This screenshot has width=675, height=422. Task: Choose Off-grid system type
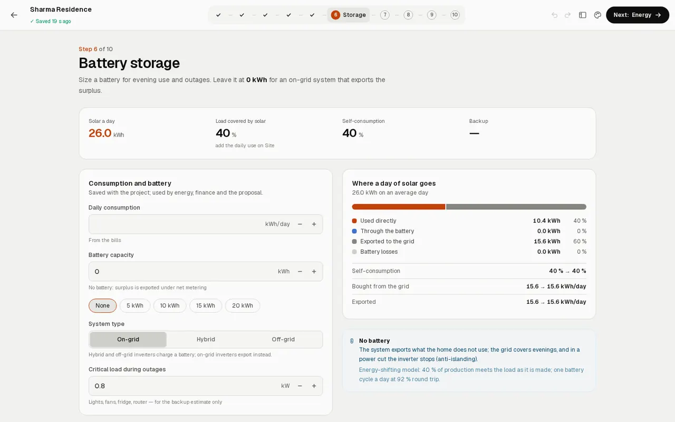(x=283, y=340)
